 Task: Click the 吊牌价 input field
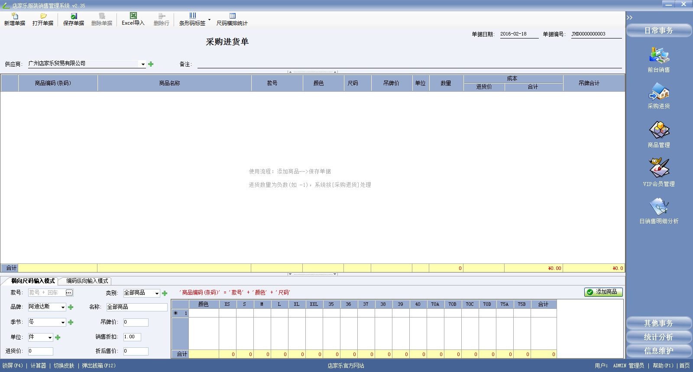point(136,322)
